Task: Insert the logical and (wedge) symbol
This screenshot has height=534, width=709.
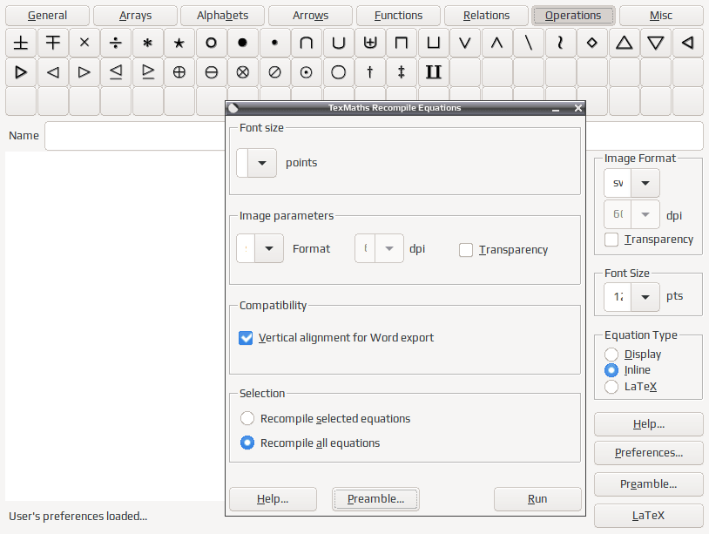Action: click(497, 43)
